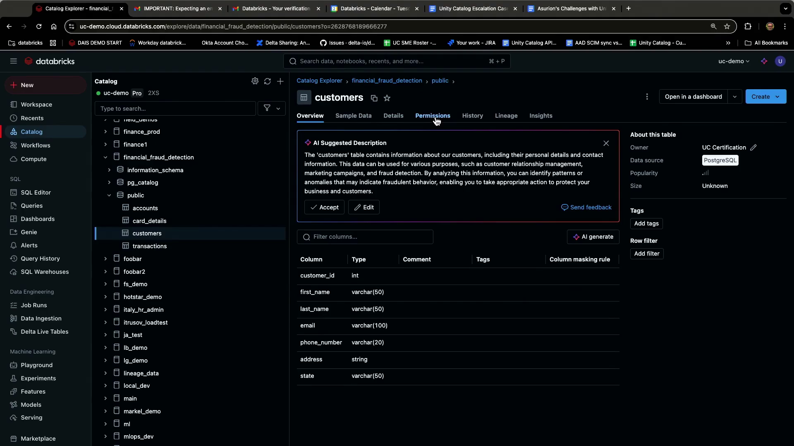Viewport: 794px width, 446px height.
Task: Open Genie in the sidebar
Action: (29, 232)
